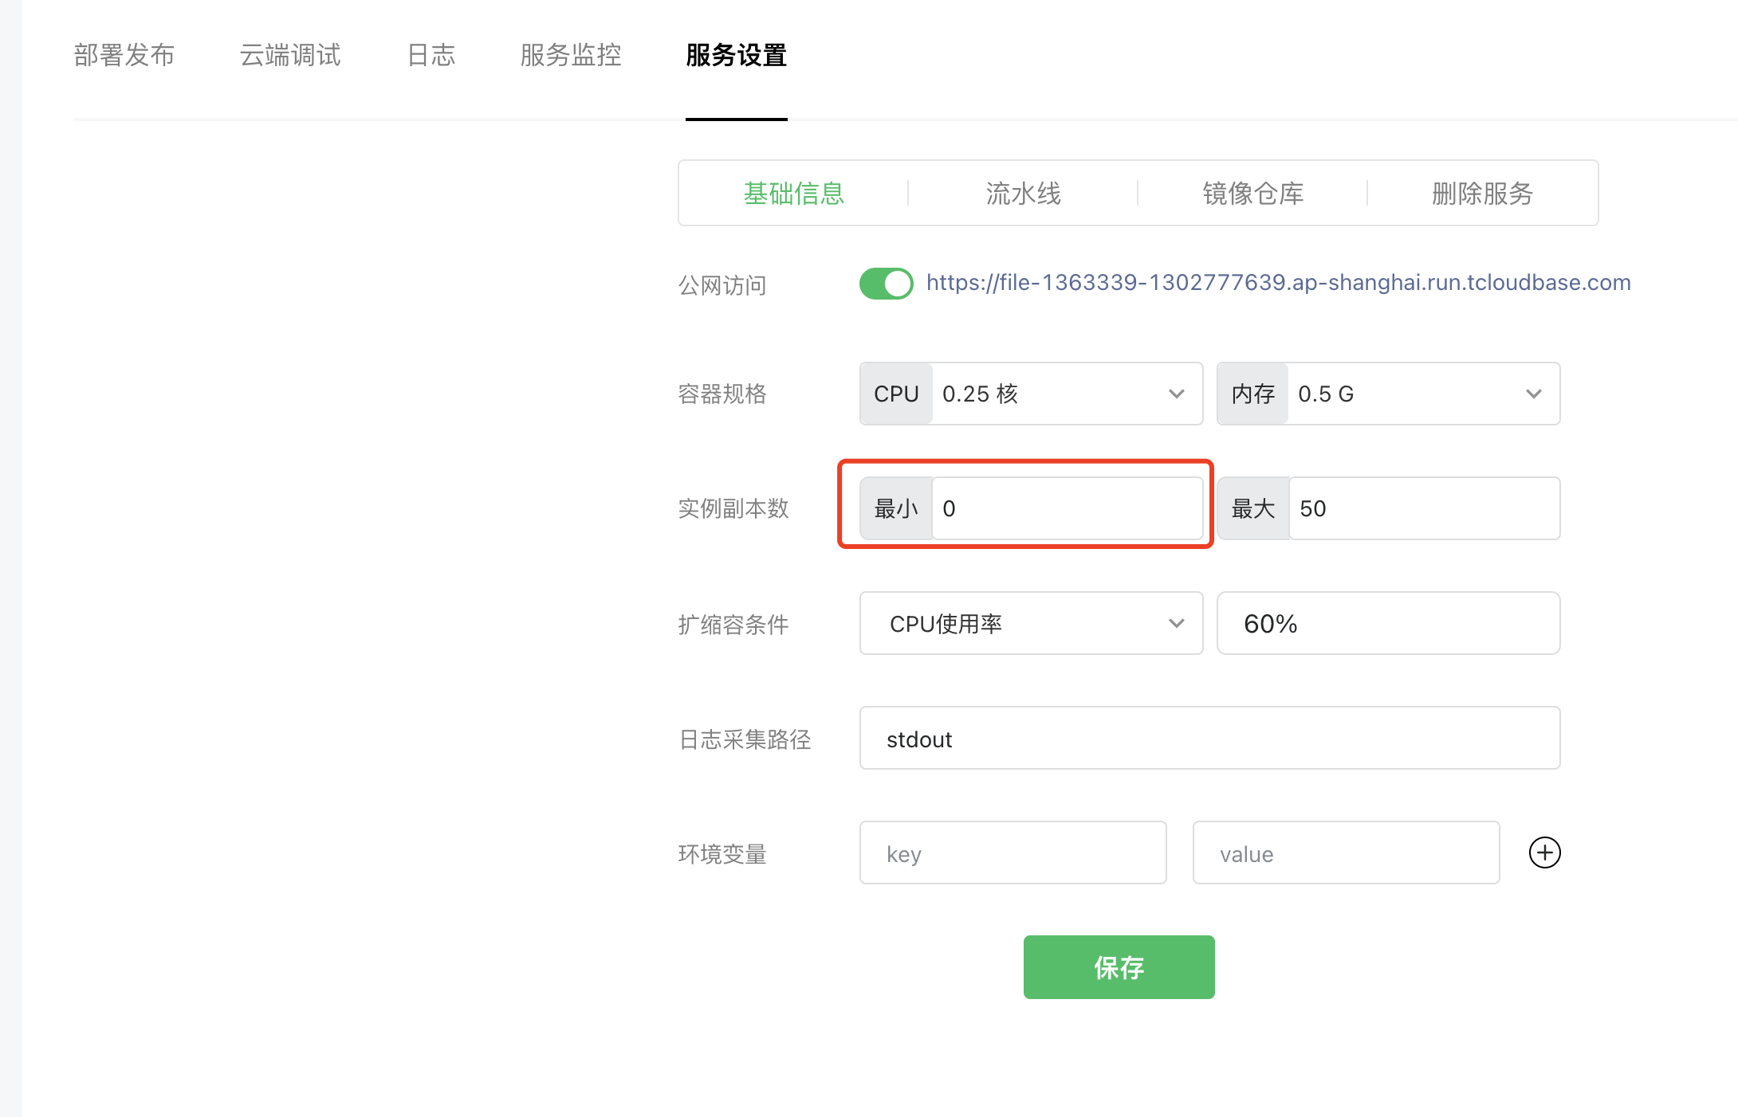This screenshot has height=1117, width=1738.
Task: Open the 镜像仓库 sub-tab
Action: pyautogui.click(x=1252, y=194)
